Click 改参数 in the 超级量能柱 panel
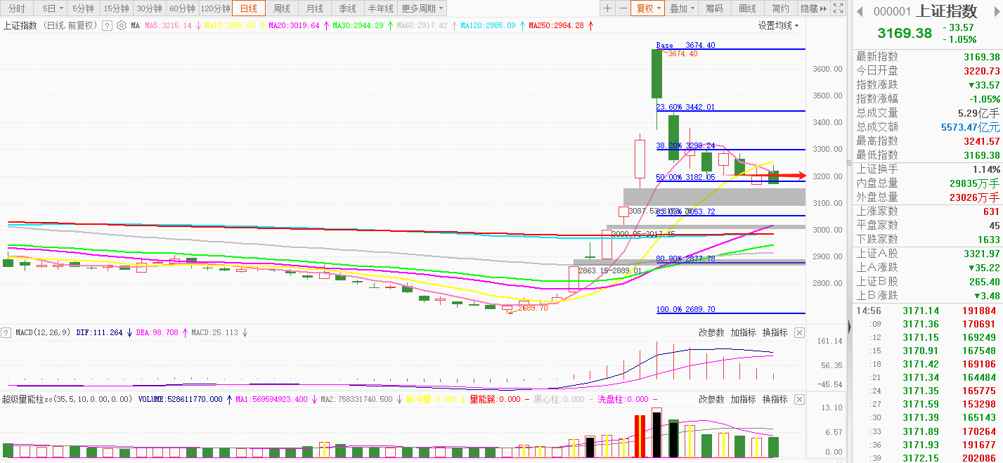The width and height of the screenshot is (1003, 463). point(711,399)
